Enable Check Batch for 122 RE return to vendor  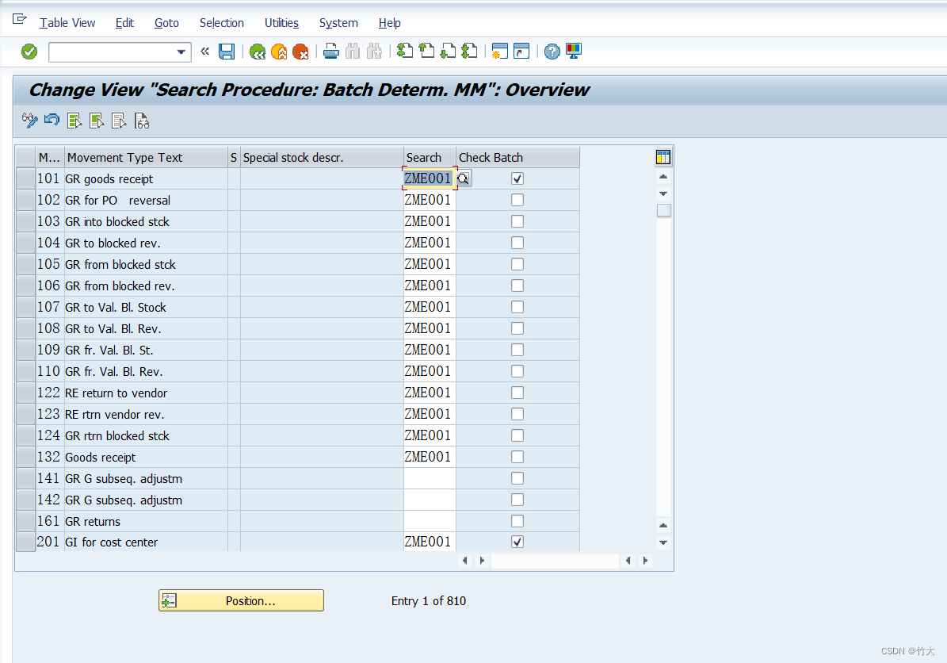click(517, 393)
